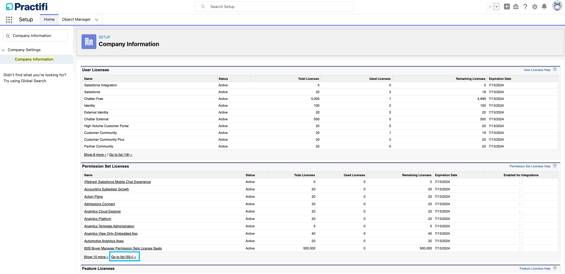This screenshot has width=565, height=274.
Task: Open the setup gear icon
Action: click(x=535, y=7)
